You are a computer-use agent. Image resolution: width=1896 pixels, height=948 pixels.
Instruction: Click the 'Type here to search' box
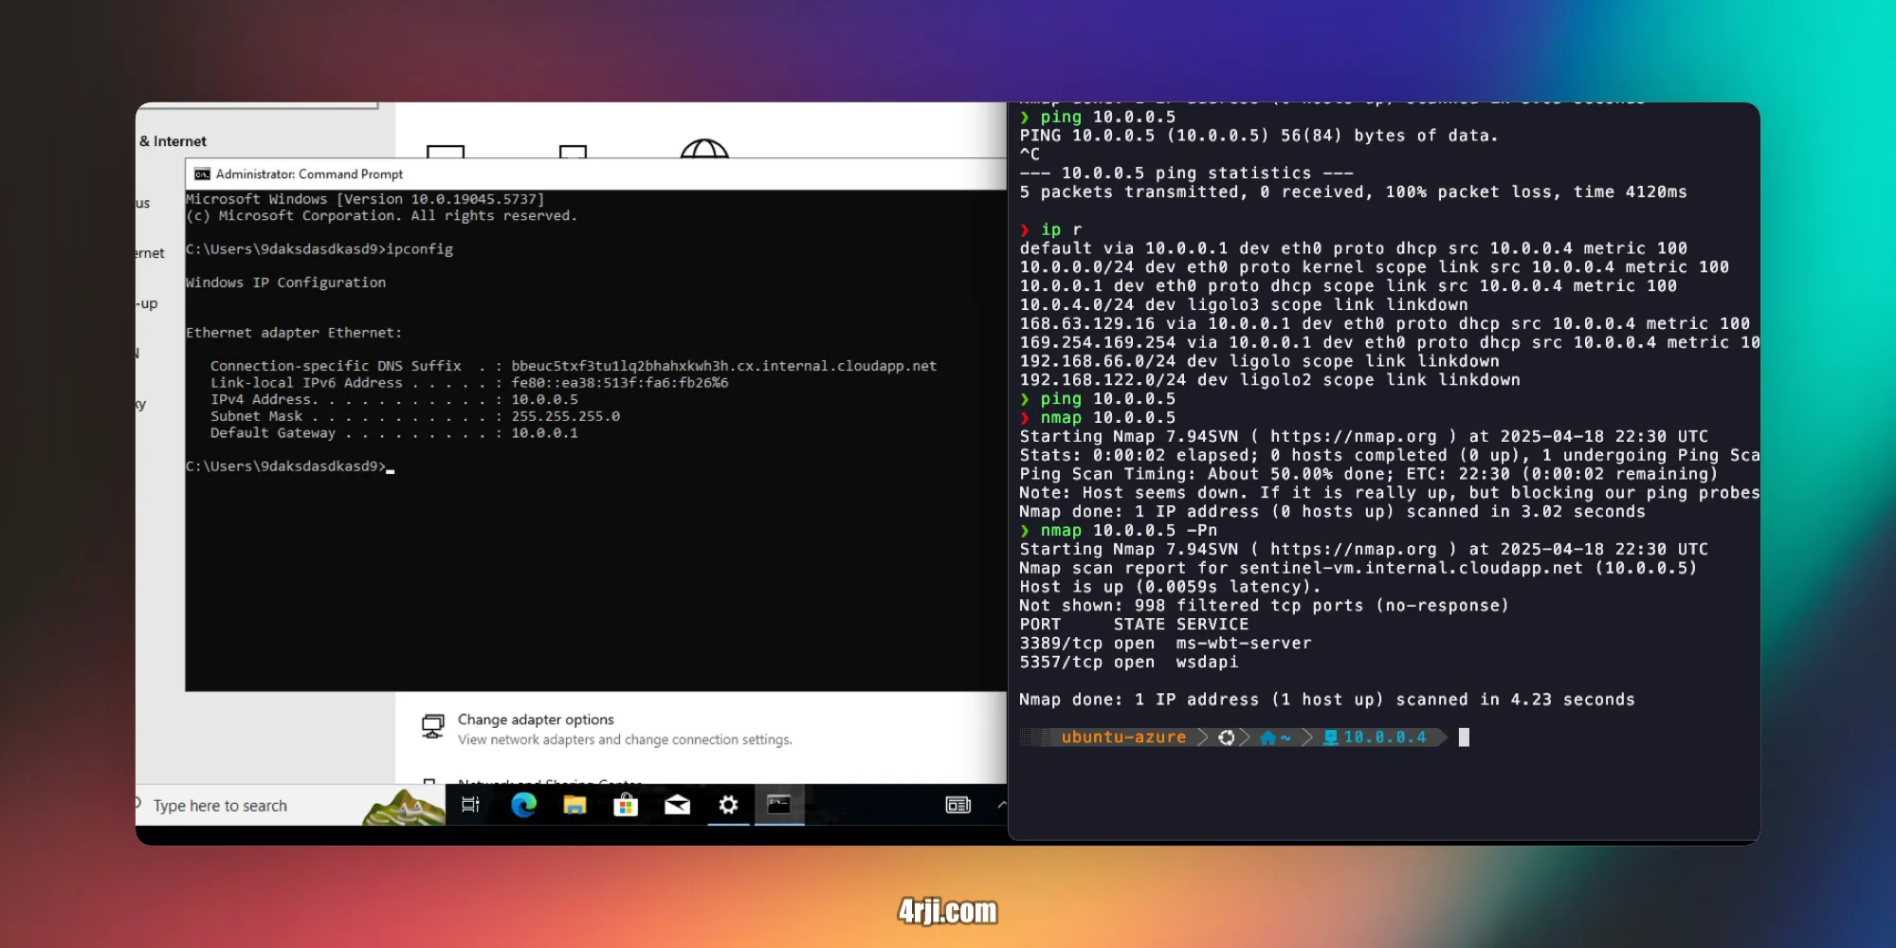tap(246, 806)
